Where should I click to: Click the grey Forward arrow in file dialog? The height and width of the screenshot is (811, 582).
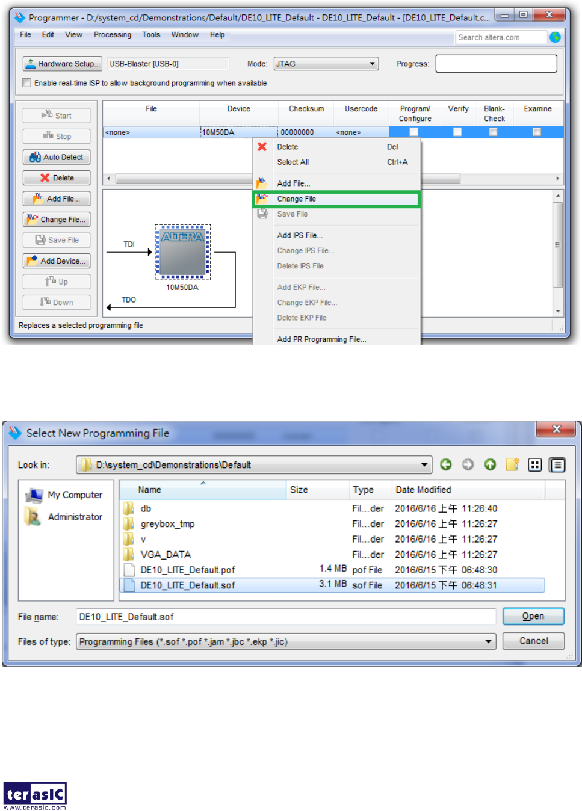point(468,464)
